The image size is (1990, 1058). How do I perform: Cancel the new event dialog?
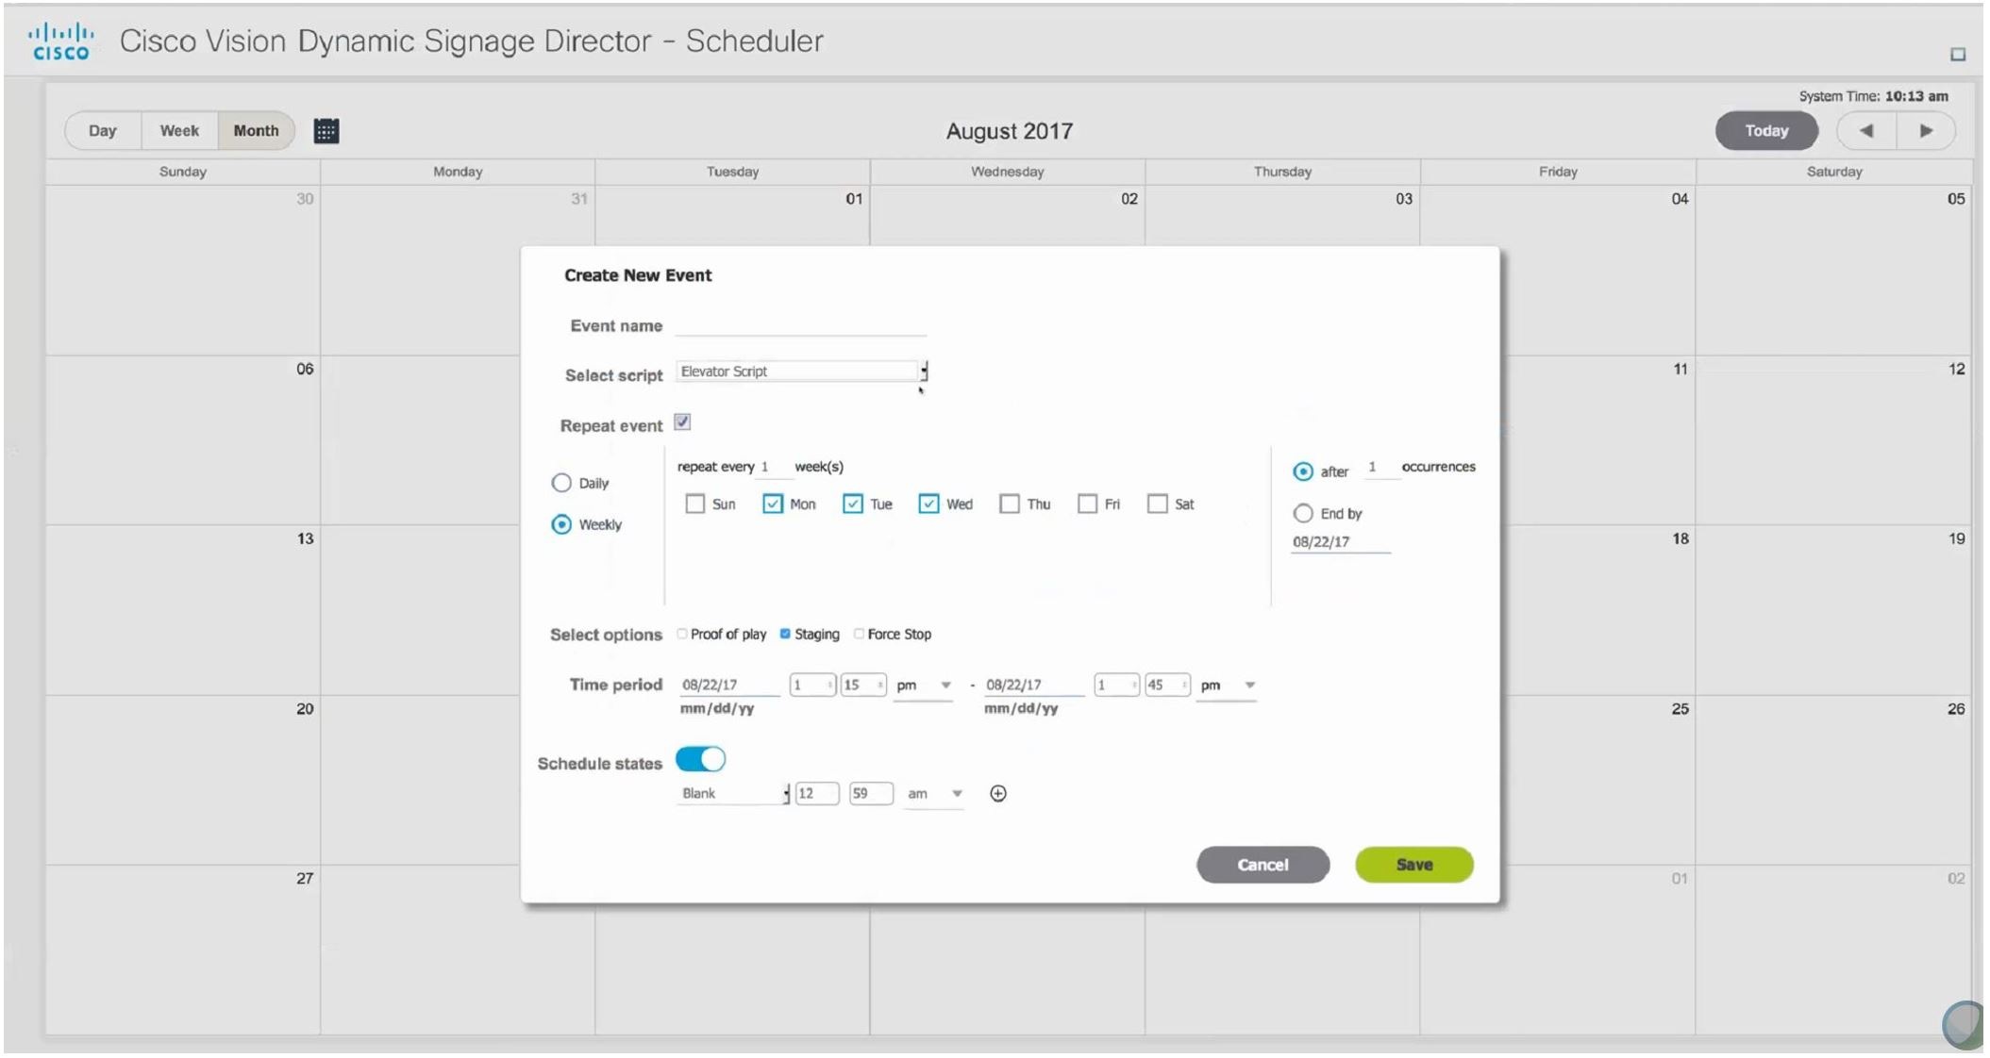pos(1263,865)
